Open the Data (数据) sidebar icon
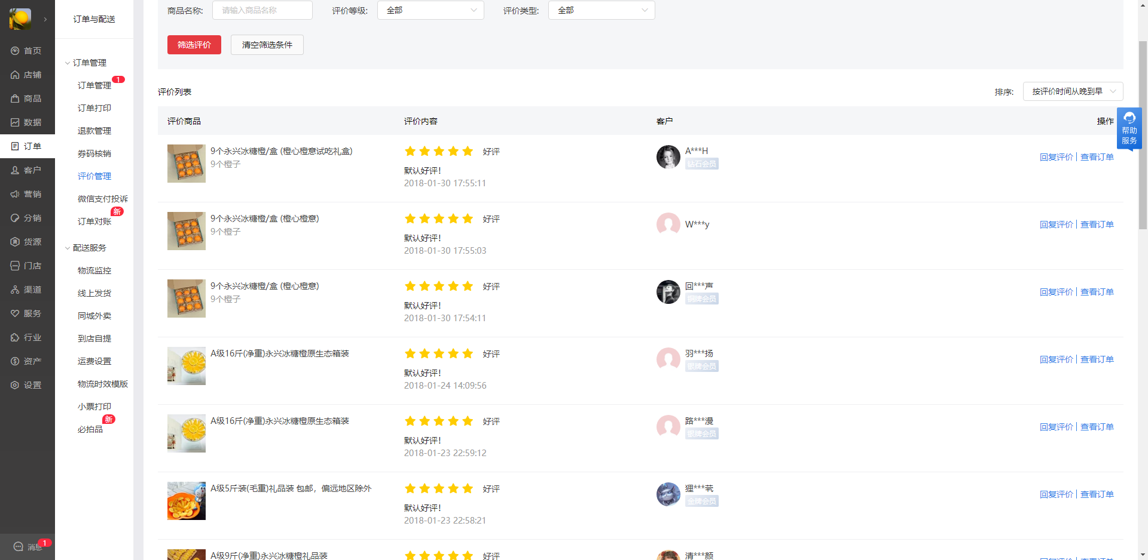 [x=16, y=122]
